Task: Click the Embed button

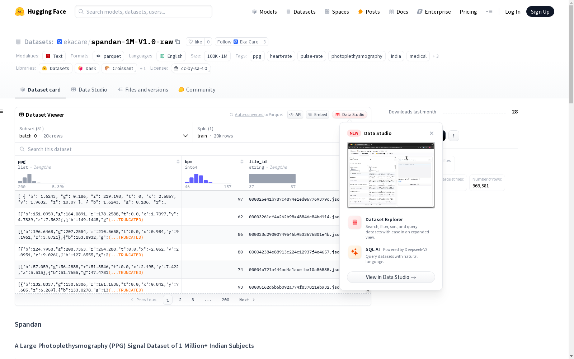Action: coord(317,115)
